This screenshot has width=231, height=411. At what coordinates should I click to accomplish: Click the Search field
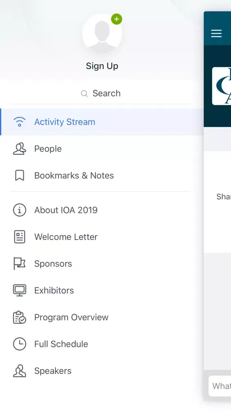pos(101,93)
